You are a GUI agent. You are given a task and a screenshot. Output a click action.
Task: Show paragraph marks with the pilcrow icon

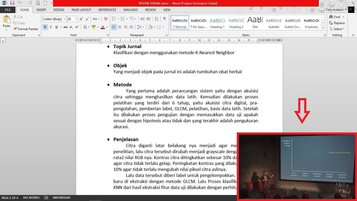[164, 19]
